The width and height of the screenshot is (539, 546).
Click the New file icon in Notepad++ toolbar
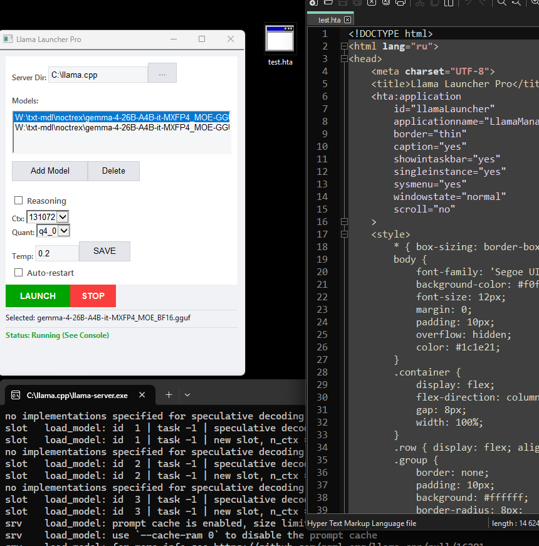pyautogui.click(x=313, y=3)
